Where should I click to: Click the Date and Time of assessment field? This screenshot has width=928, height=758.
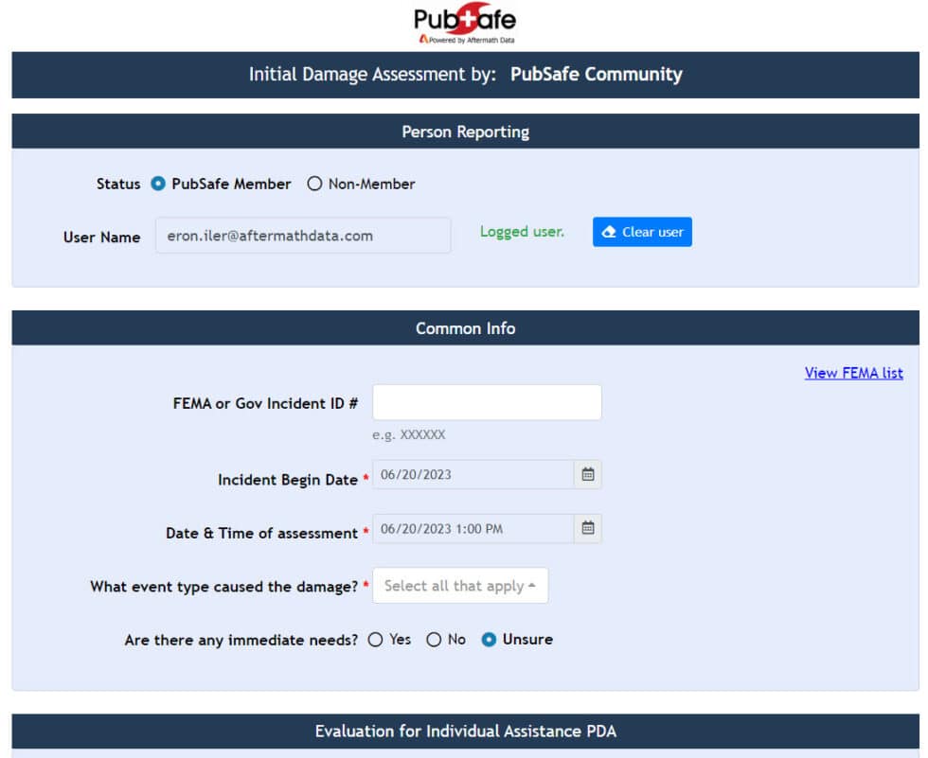point(472,528)
